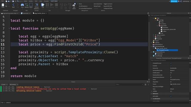This screenshot has width=191, height=107.
Task: Switch to the leaderstats script tab
Action: (x=25, y=13)
